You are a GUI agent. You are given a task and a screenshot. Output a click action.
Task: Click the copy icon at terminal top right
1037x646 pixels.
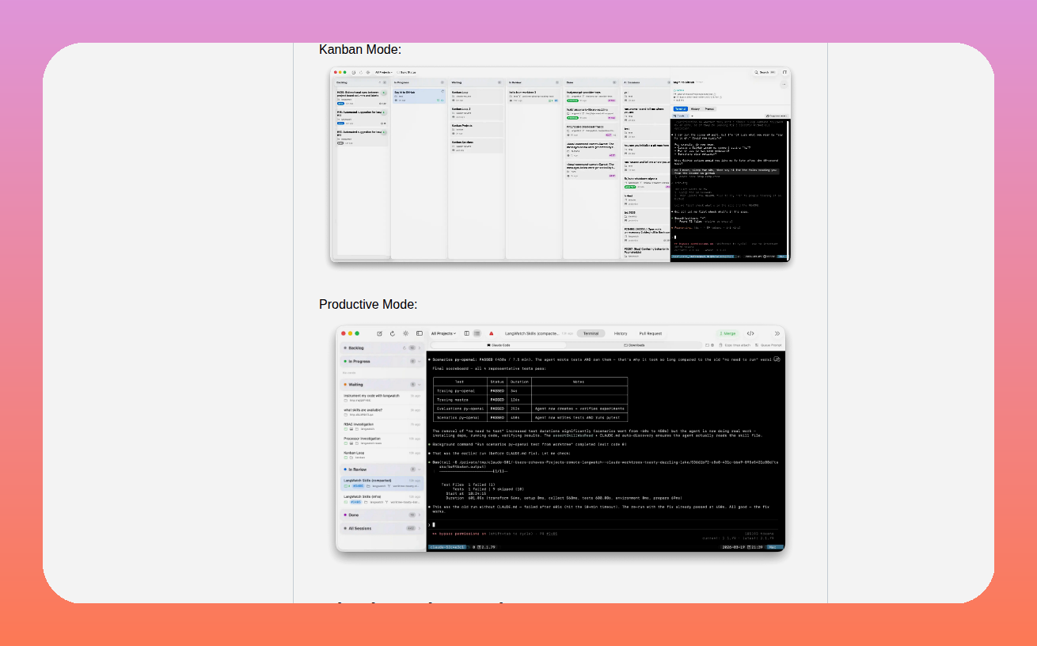click(x=777, y=359)
